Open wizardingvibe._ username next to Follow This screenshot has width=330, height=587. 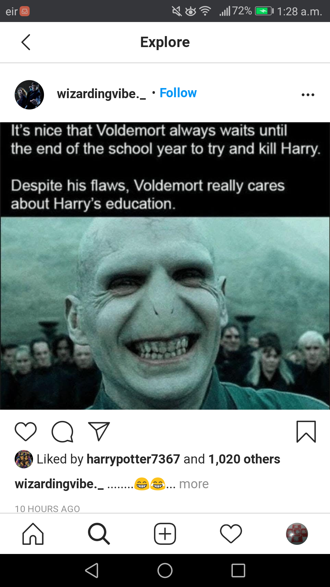click(101, 94)
